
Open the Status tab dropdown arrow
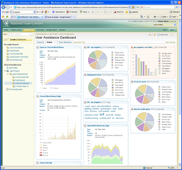coord(55,42)
